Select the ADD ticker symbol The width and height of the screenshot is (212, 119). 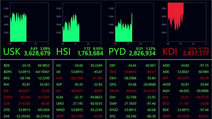[x=166, y=65]
